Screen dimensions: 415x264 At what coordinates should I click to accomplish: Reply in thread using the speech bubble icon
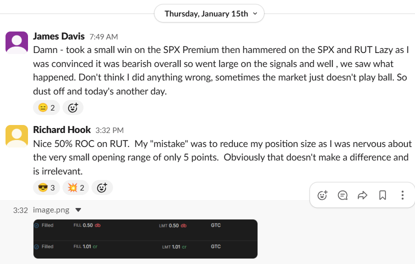[342, 195]
